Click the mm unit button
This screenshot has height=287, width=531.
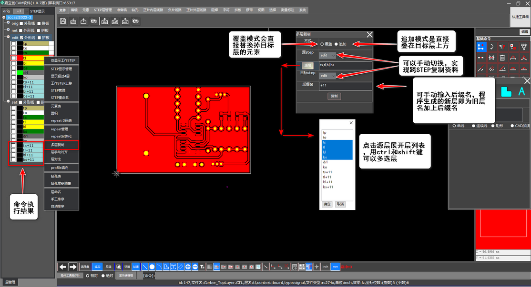pyautogui.click(x=335, y=267)
